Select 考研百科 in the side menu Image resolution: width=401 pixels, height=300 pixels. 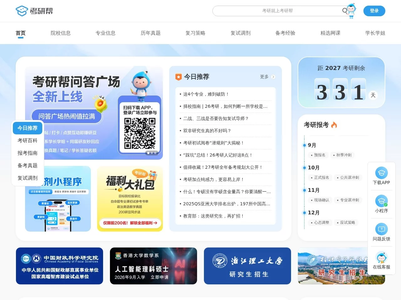coord(28,141)
